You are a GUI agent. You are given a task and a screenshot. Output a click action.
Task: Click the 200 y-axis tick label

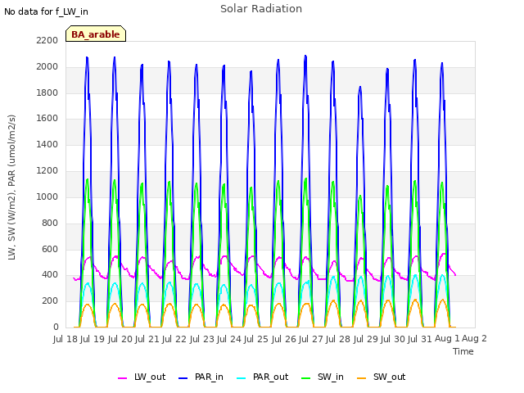pos(50,300)
